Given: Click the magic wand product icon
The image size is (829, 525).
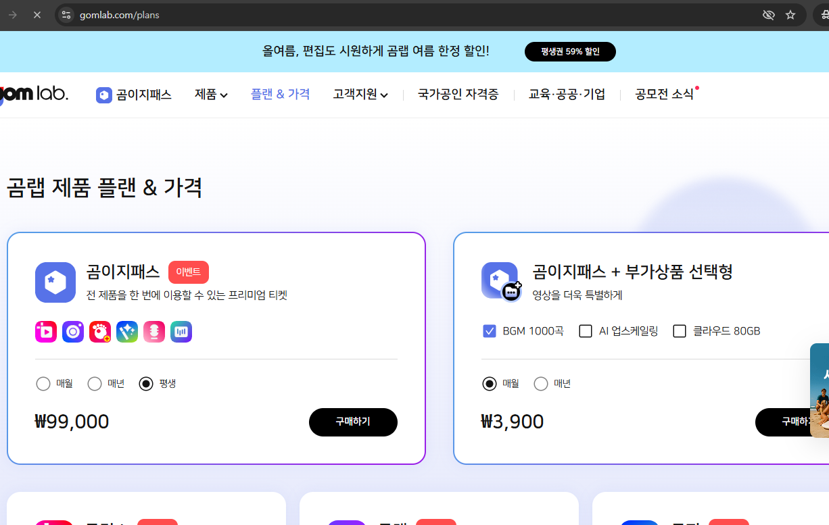Looking at the screenshot, I should [127, 331].
